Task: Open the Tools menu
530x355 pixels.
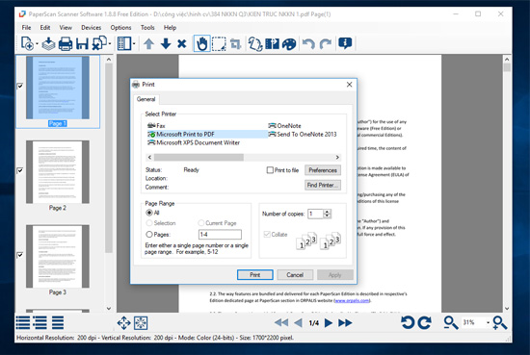Action: (x=147, y=28)
